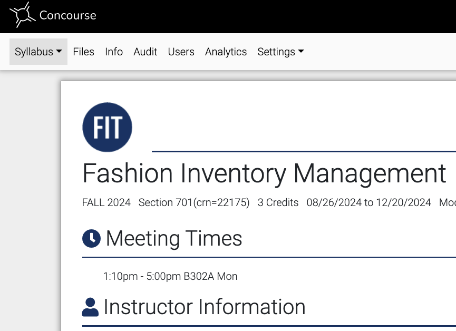Viewport: 456px width, 331px height.
Task: Expand the Settings dropdown menu
Action: (280, 52)
